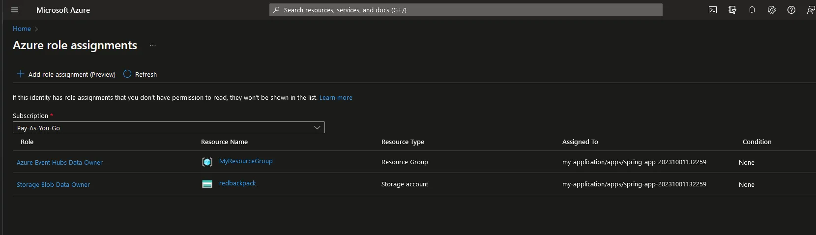
Task: Open Azure Event Hubs Data Owner role
Action: (x=59, y=162)
